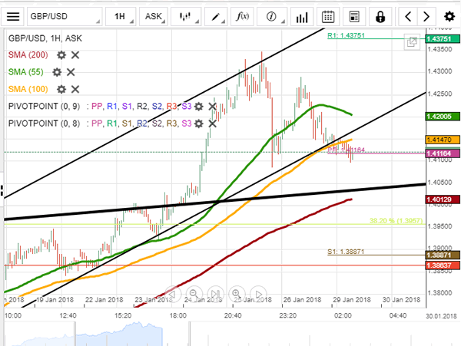Expand the 1H timeframe selector

pos(119,15)
